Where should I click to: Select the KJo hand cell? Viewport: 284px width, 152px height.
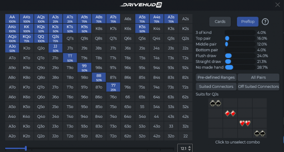tap(27, 48)
